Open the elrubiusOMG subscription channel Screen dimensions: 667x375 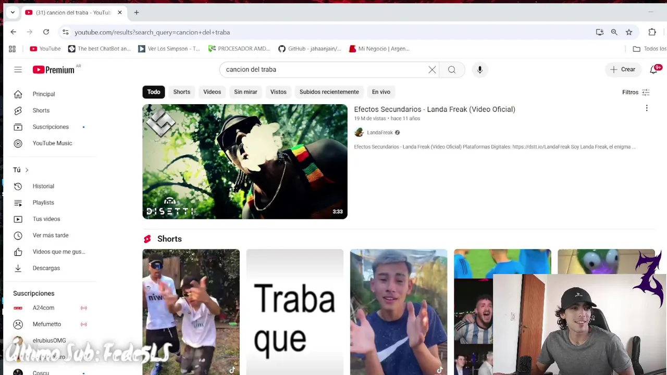50,340
